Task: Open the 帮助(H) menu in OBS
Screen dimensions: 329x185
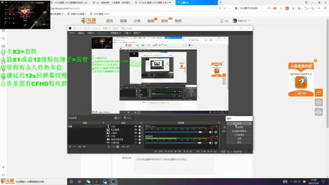Action: point(137,33)
